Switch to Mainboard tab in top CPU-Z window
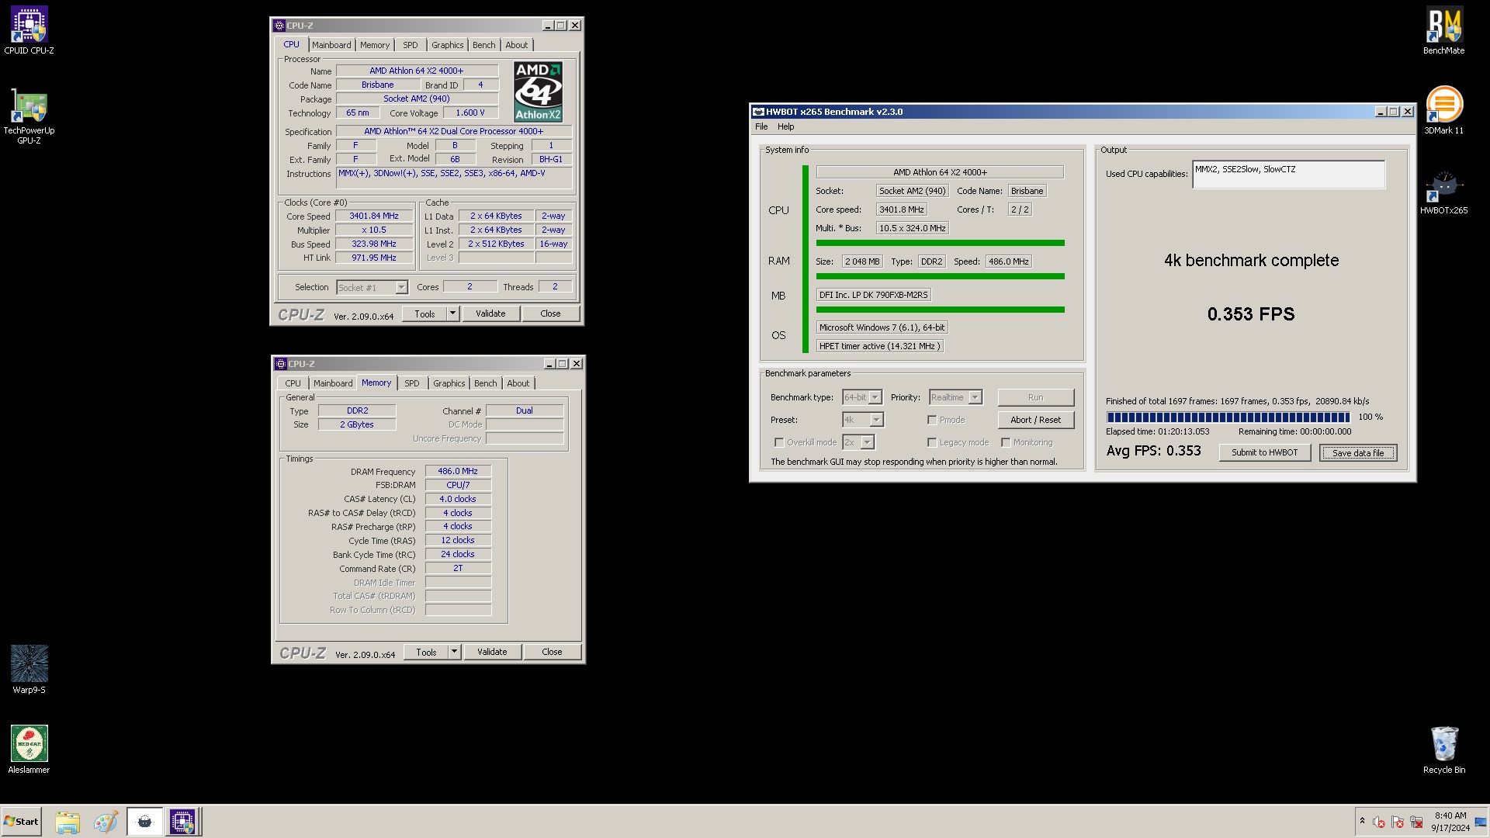The height and width of the screenshot is (838, 1490). (331, 45)
